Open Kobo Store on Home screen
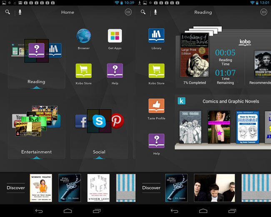Screen dimensions: 271x217 click(84, 74)
